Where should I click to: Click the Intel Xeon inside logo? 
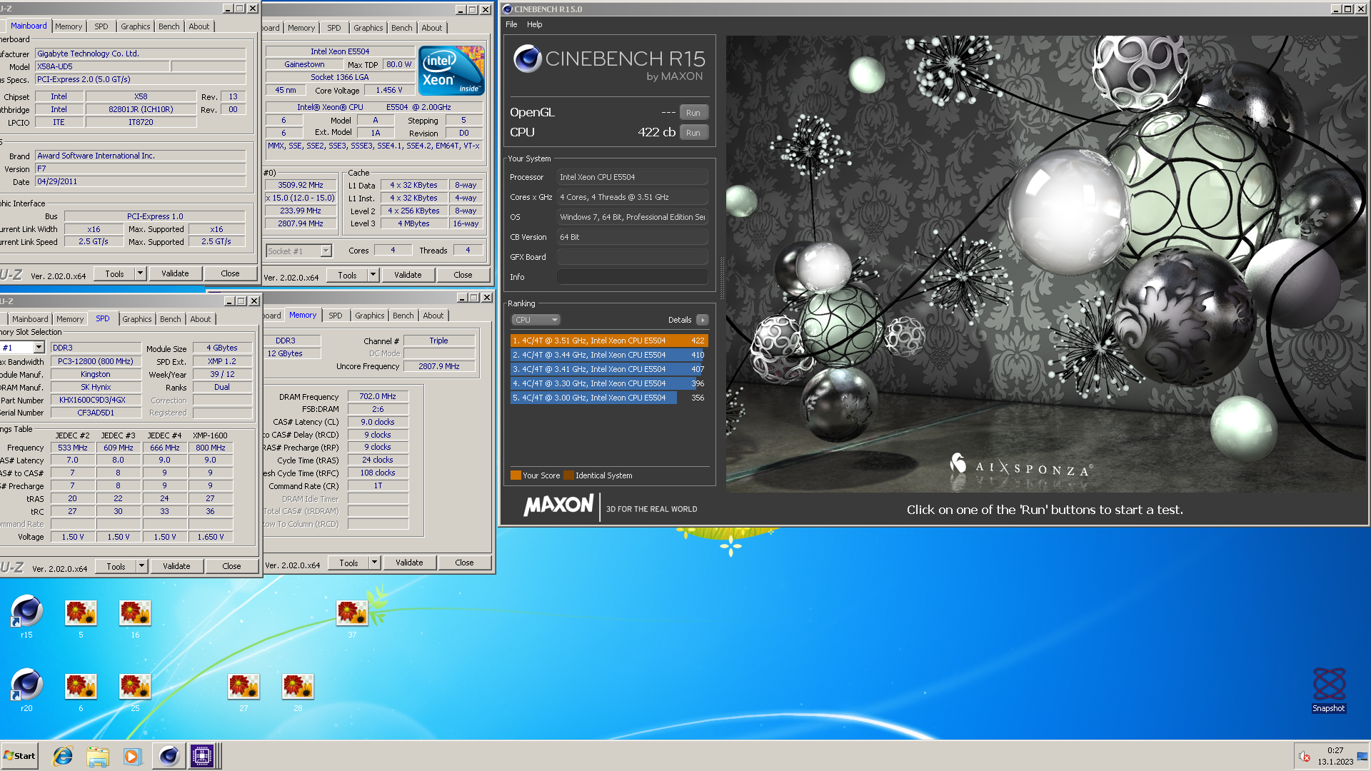(451, 71)
